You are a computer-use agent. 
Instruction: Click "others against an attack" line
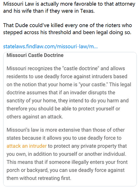[x=35, y=116]
